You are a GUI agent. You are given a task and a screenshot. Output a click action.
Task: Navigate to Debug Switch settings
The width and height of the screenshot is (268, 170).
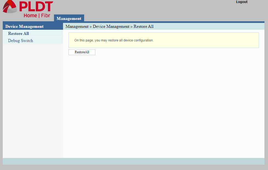pyautogui.click(x=20, y=40)
